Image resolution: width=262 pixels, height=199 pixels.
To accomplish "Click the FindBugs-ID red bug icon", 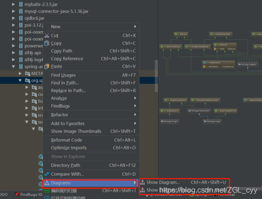I will click(16, 194).
